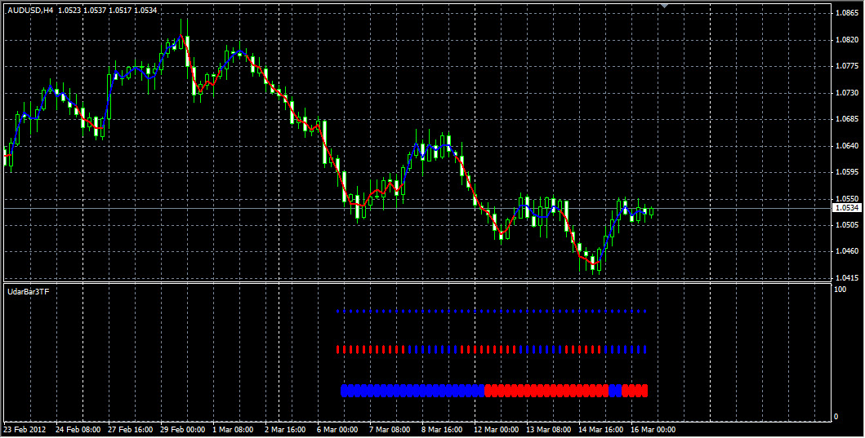The width and height of the screenshot is (865, 438).
Task: Select the UdarBar3TF indicator label
Action: [x=27, y=290]
